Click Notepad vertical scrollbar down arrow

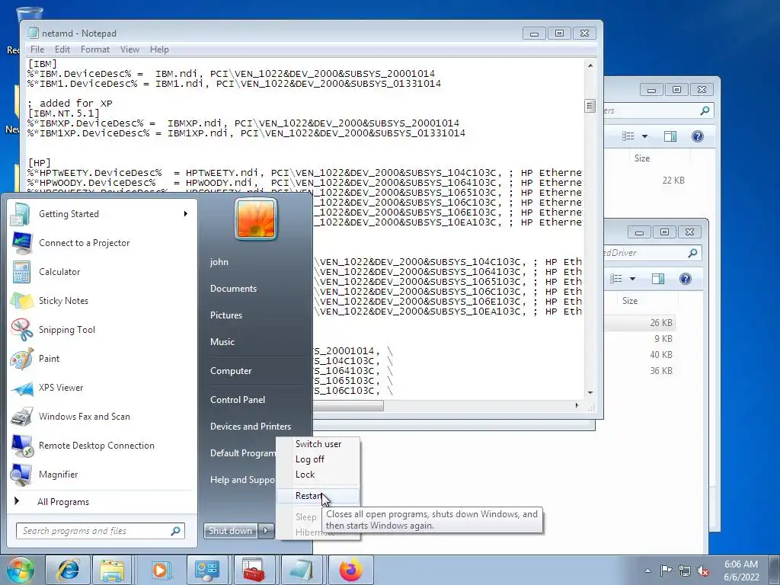[590, 392]
